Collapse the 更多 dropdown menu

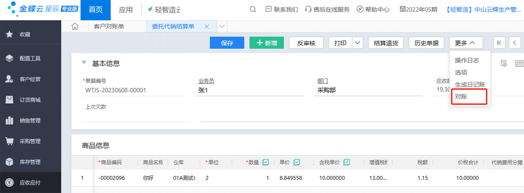[x=466, y=43]
